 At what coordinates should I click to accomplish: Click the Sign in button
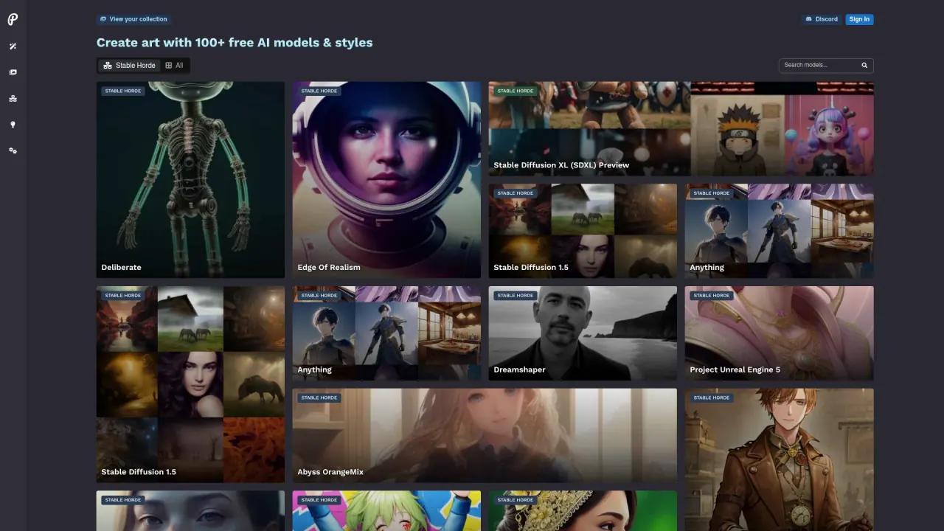[x=859, y=19]
